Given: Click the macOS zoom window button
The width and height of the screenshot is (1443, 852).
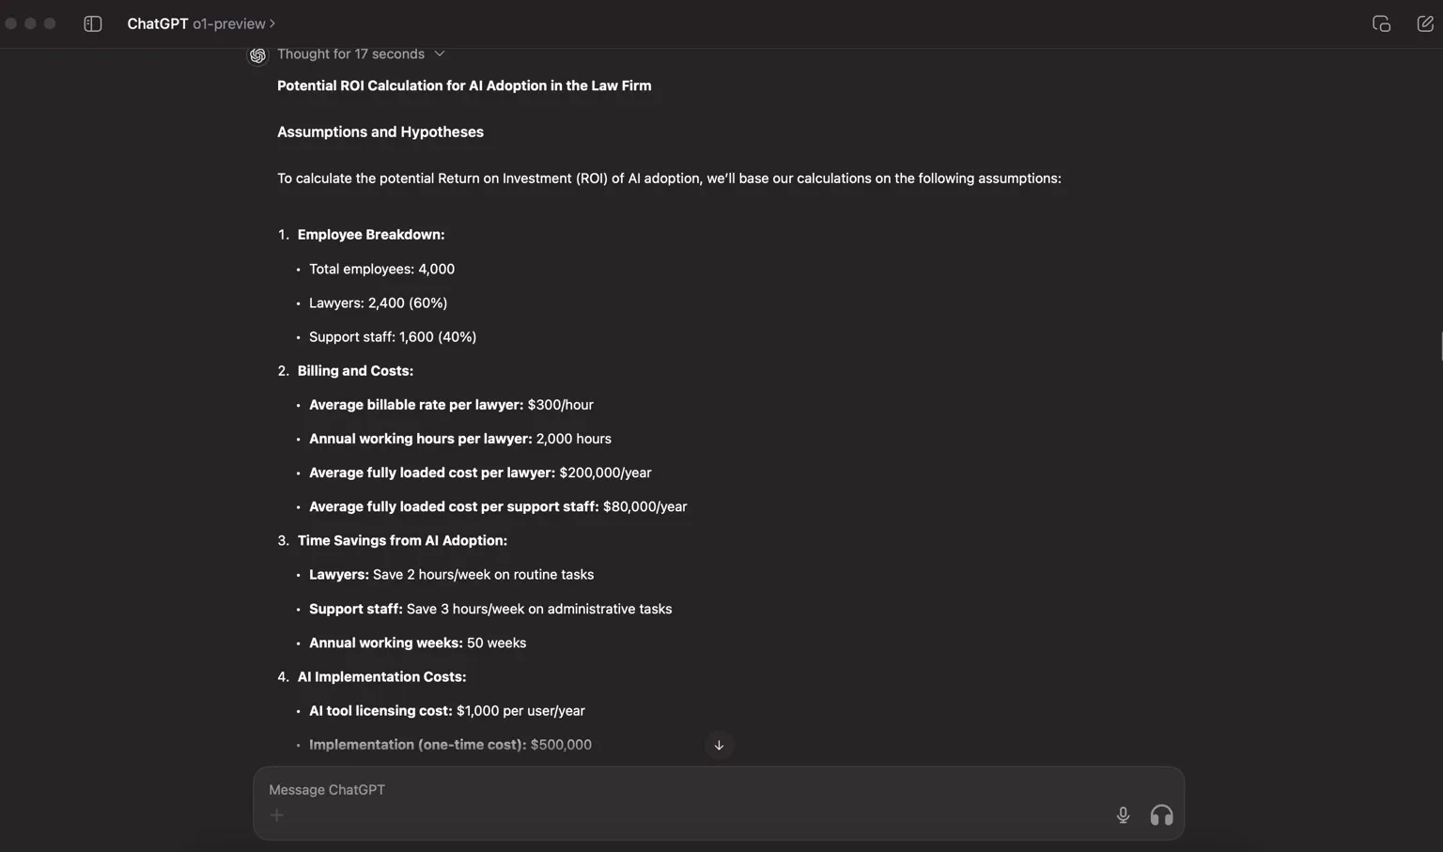Looking at the screenshot, I should coord(50,23).
